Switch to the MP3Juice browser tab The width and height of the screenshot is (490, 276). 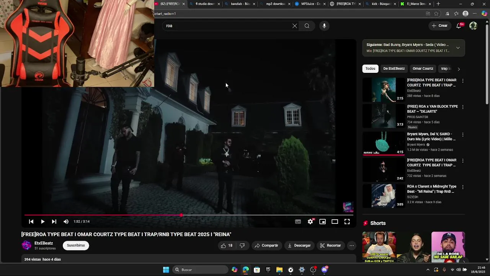[310, 4]
